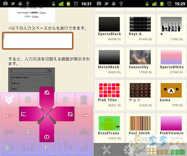Select the DroidTrans skin thumbnail
The width and height of the screenshot is (187, 156).
pos(109,123)
